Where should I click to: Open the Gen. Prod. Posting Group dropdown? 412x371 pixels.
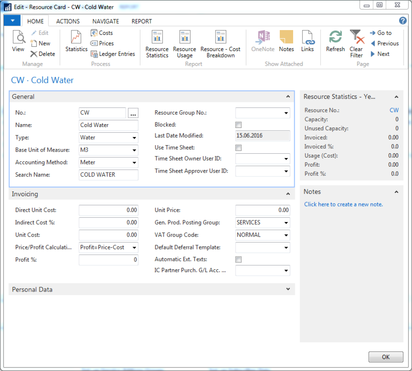285,222
